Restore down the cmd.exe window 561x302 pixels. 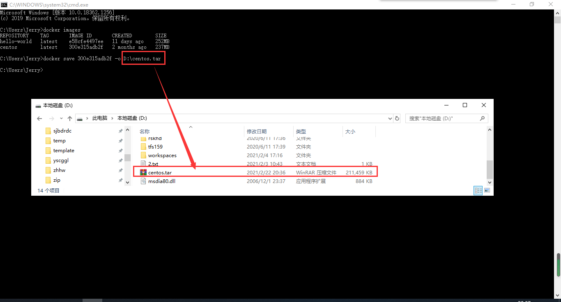(532, 4)
